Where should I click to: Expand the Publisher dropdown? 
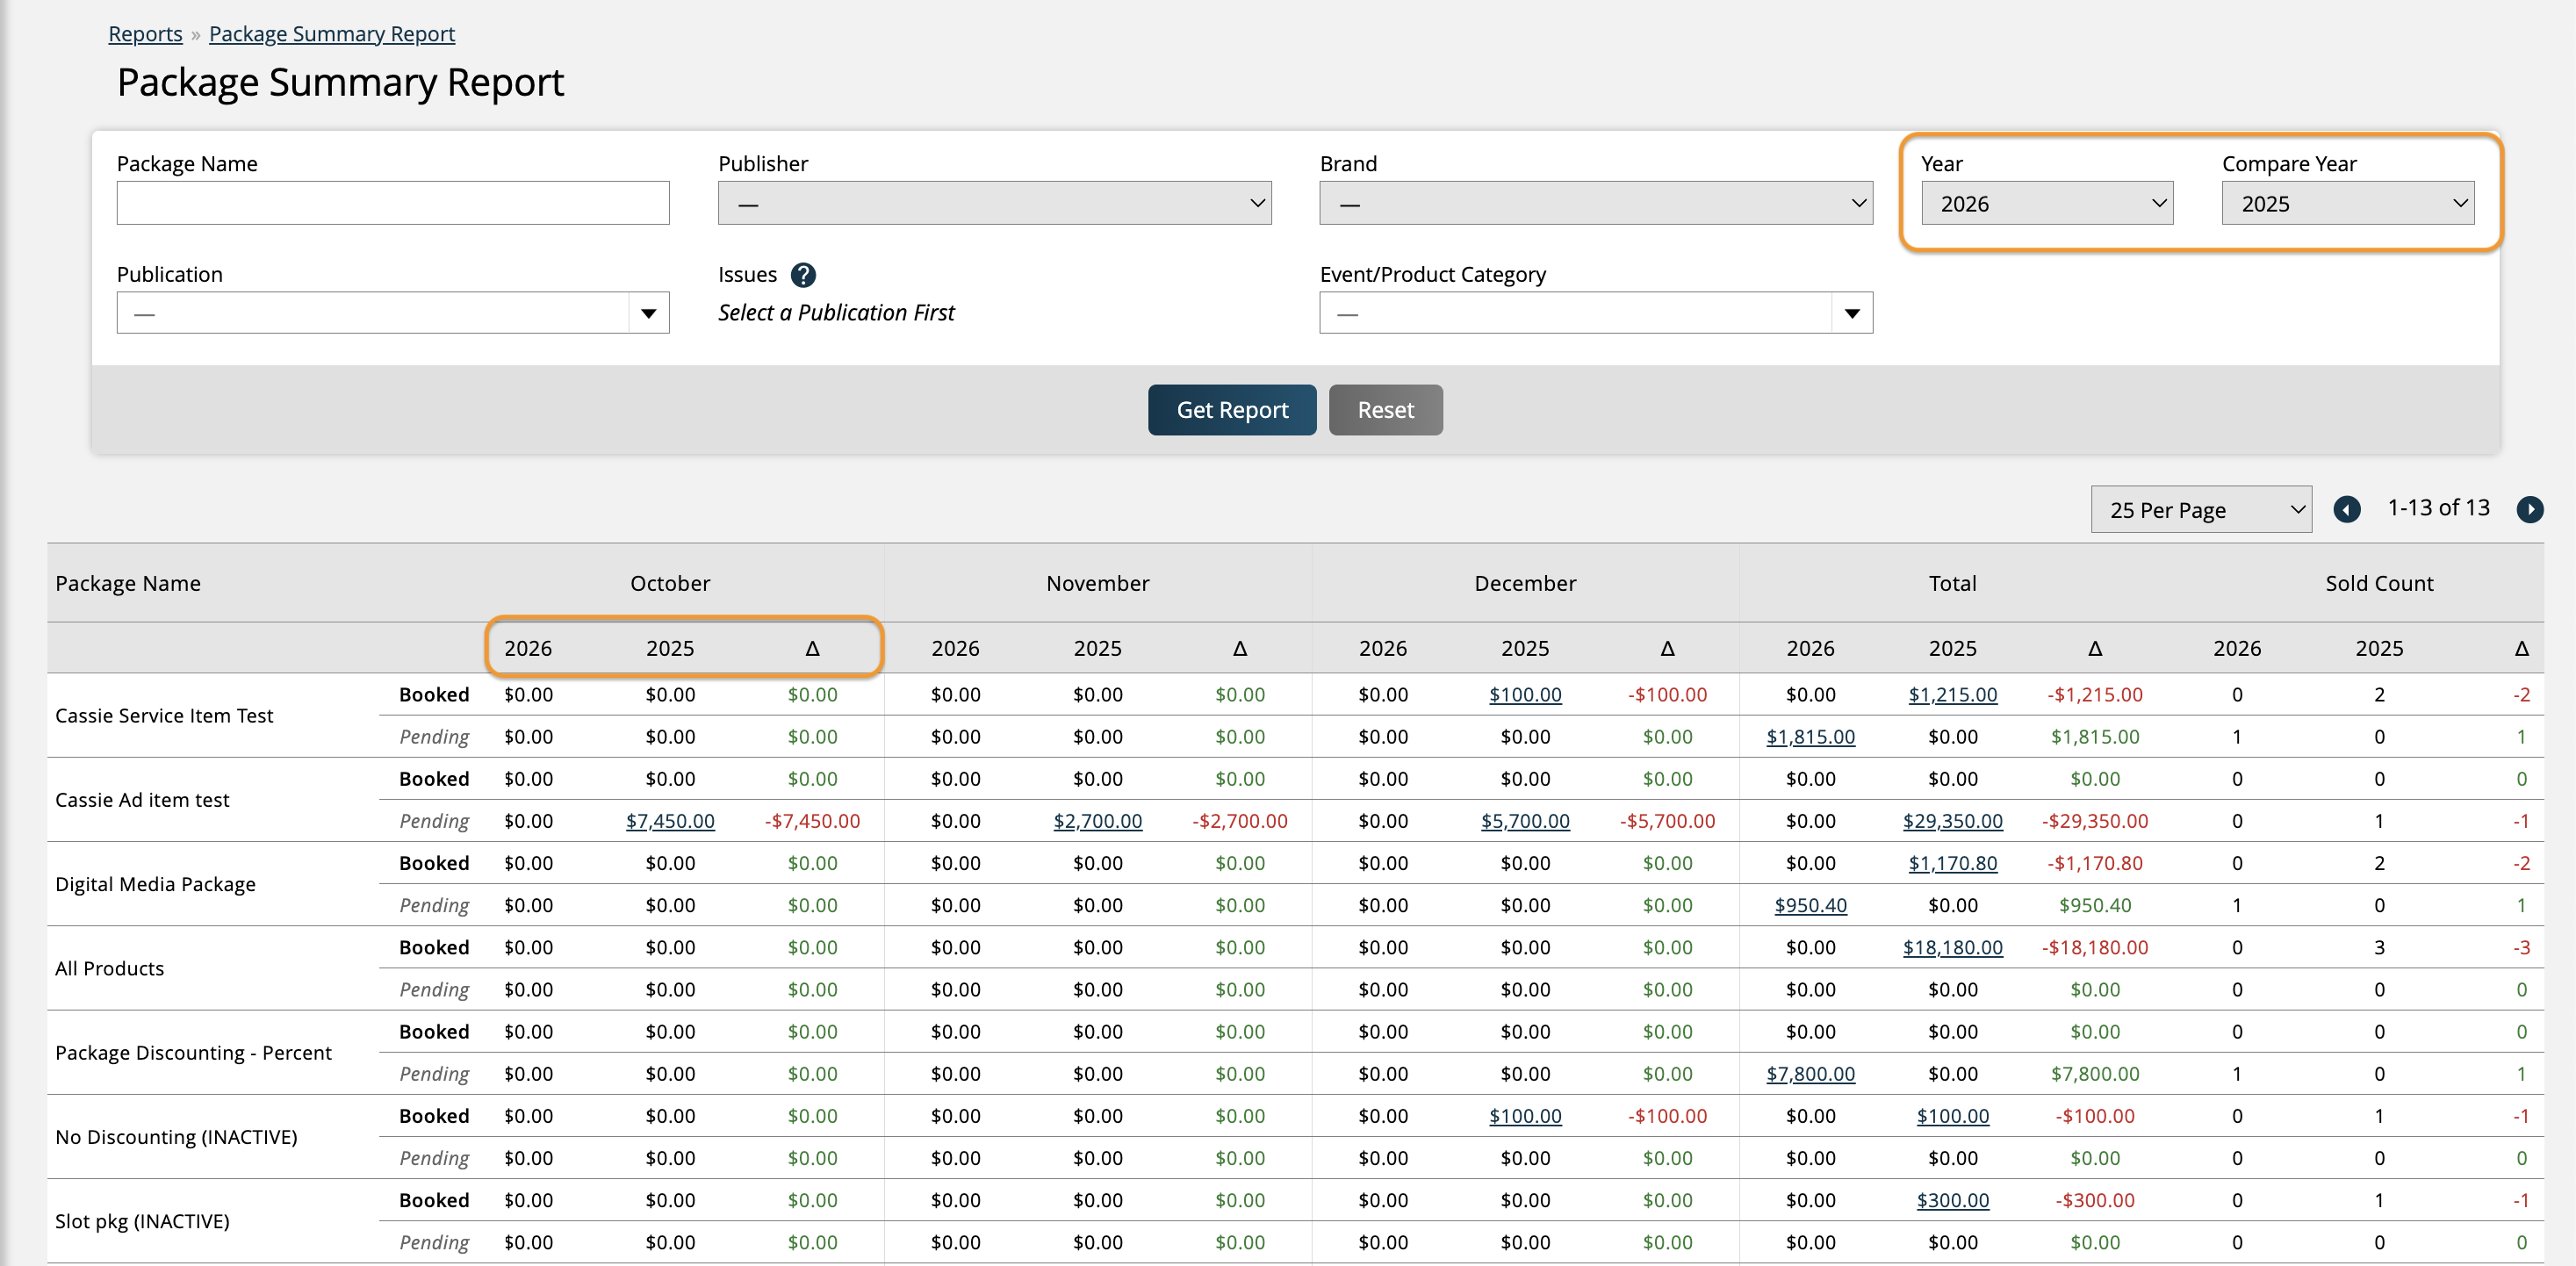(x=994, y=203)
